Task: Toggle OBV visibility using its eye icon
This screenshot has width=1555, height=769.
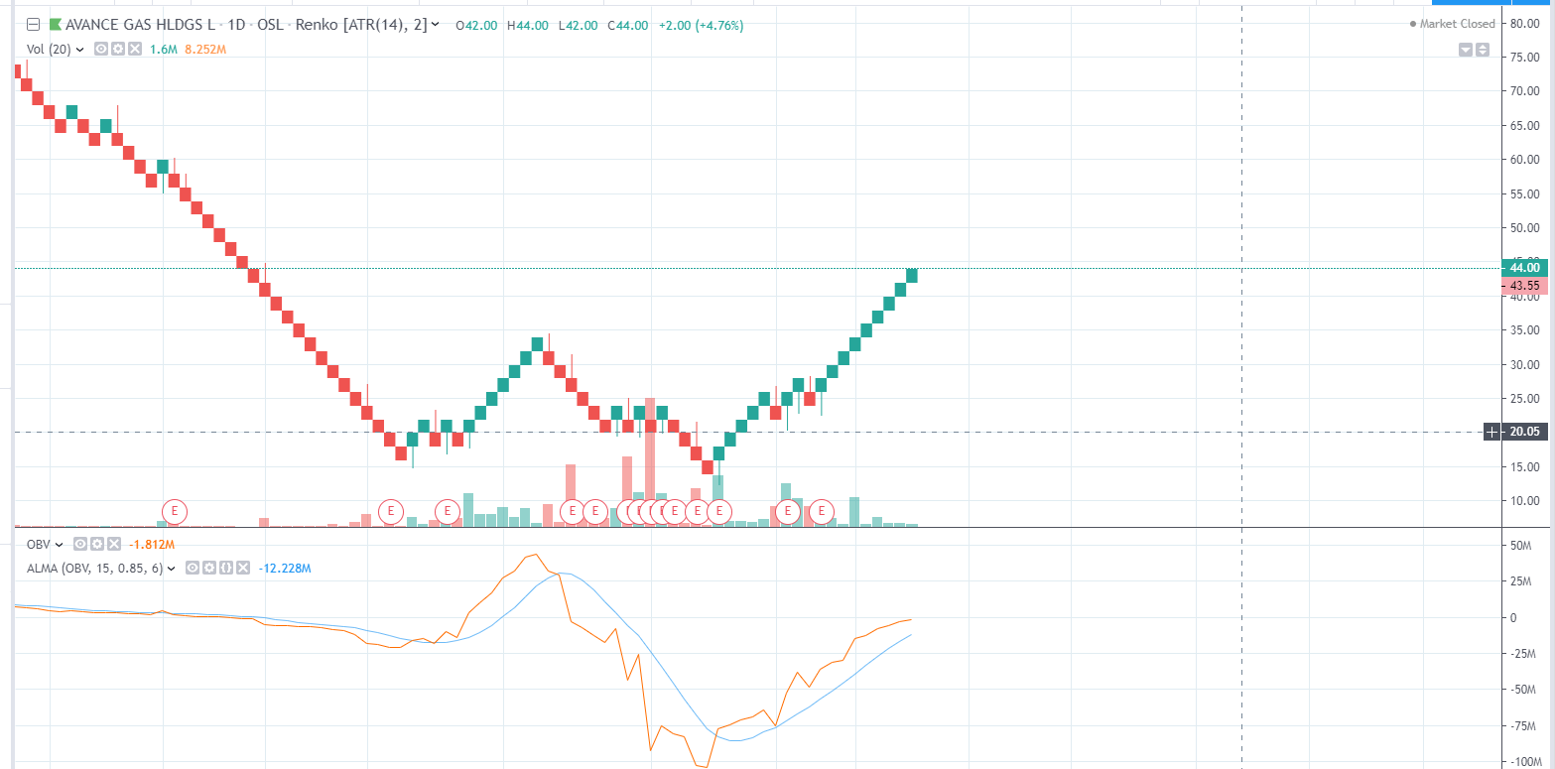Action: (80, 544)
